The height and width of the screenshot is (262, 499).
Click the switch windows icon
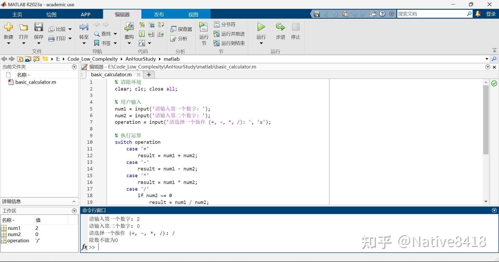[373, 14]
